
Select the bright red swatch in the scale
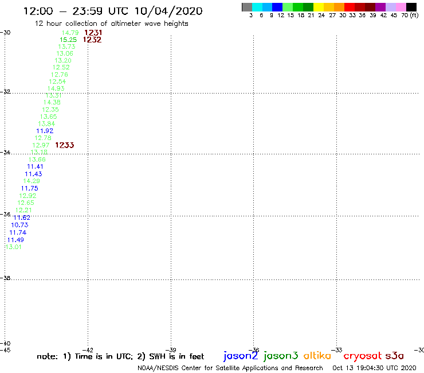[x=350, y=7]
